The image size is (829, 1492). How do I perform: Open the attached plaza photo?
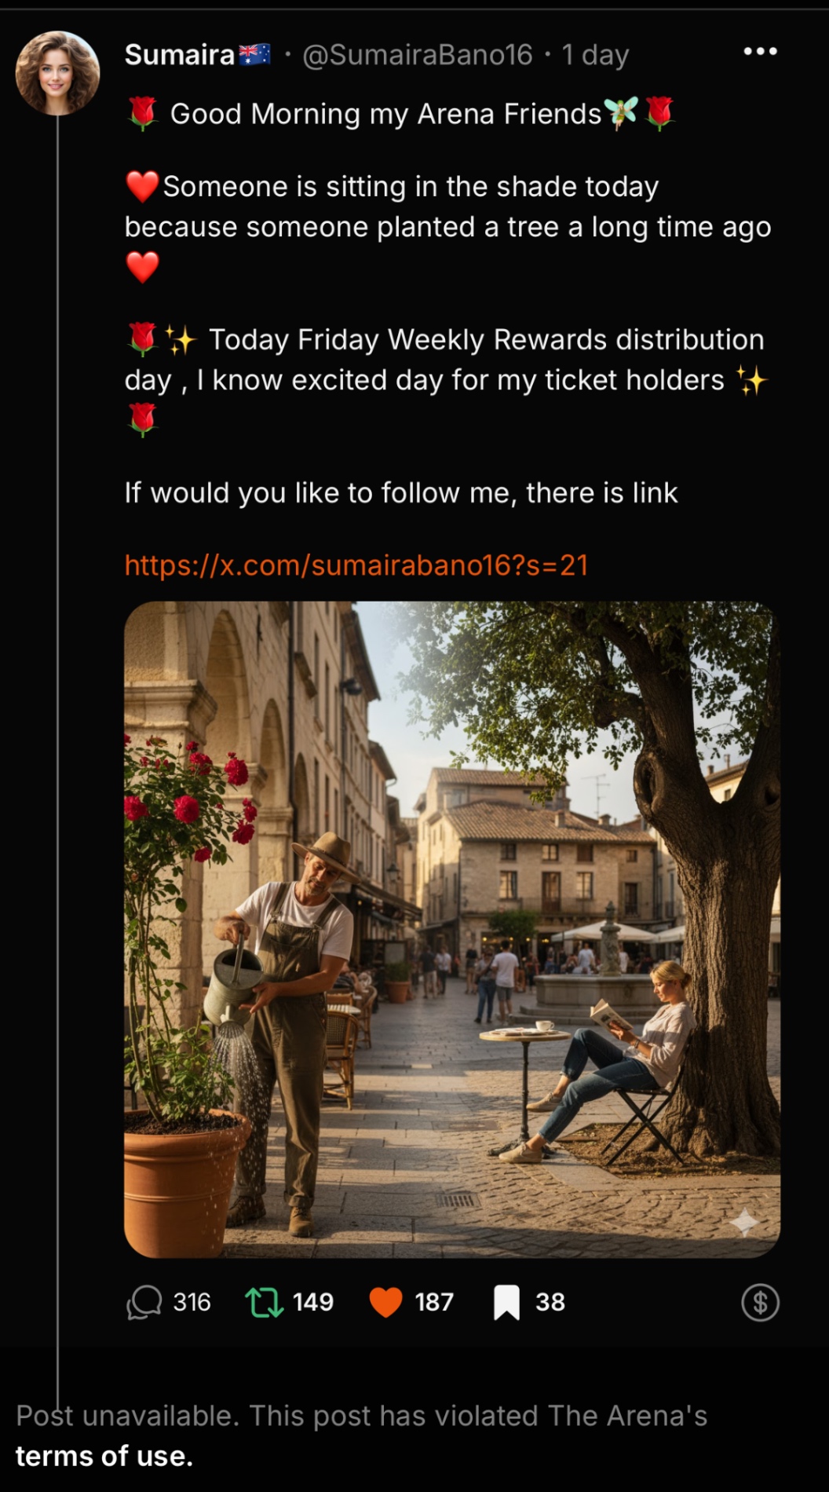pyautogui.click(x=452, y=930)
